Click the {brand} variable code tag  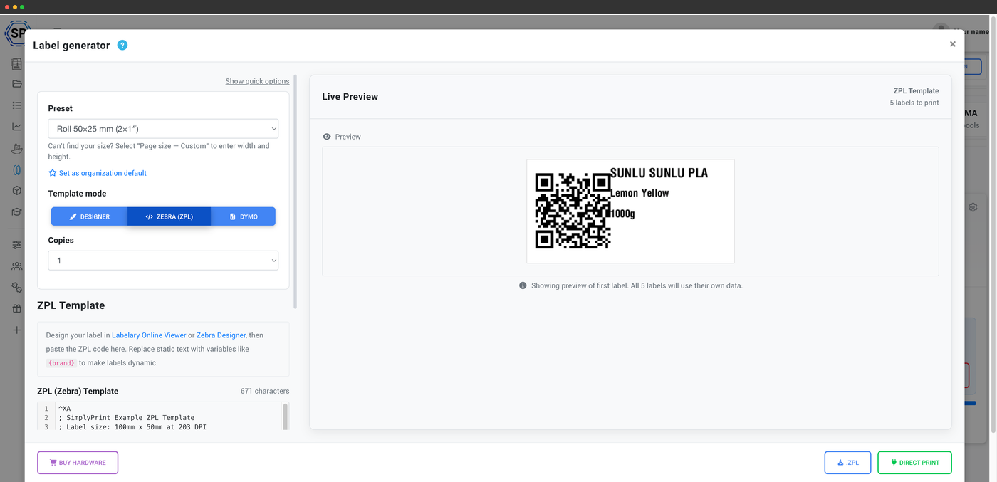pyautogui.click(x=61, y=363)
